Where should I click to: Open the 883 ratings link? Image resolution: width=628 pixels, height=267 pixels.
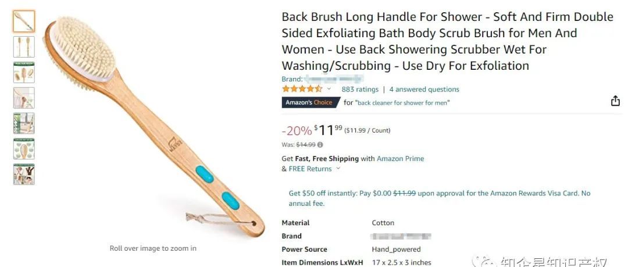360,90
